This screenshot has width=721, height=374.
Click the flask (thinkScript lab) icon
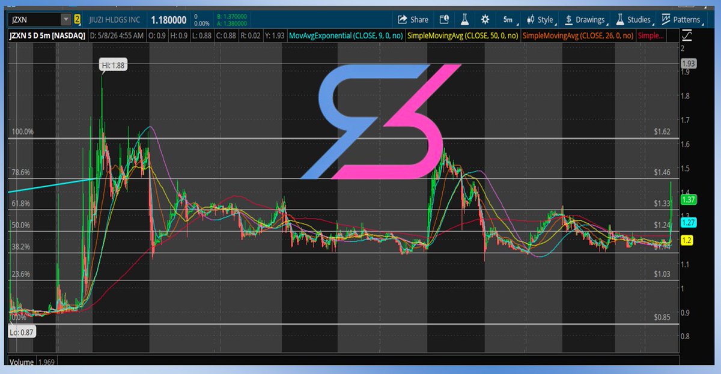pos(464,20)
